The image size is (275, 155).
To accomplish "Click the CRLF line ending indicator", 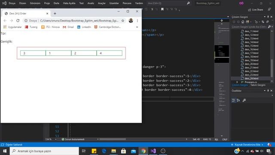I will [225, 139].
